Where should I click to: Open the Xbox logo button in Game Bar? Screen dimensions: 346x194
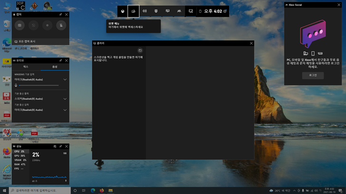point(123,11)
